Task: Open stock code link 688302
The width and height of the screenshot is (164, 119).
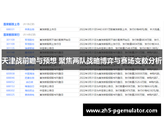Action: (10, 90)
